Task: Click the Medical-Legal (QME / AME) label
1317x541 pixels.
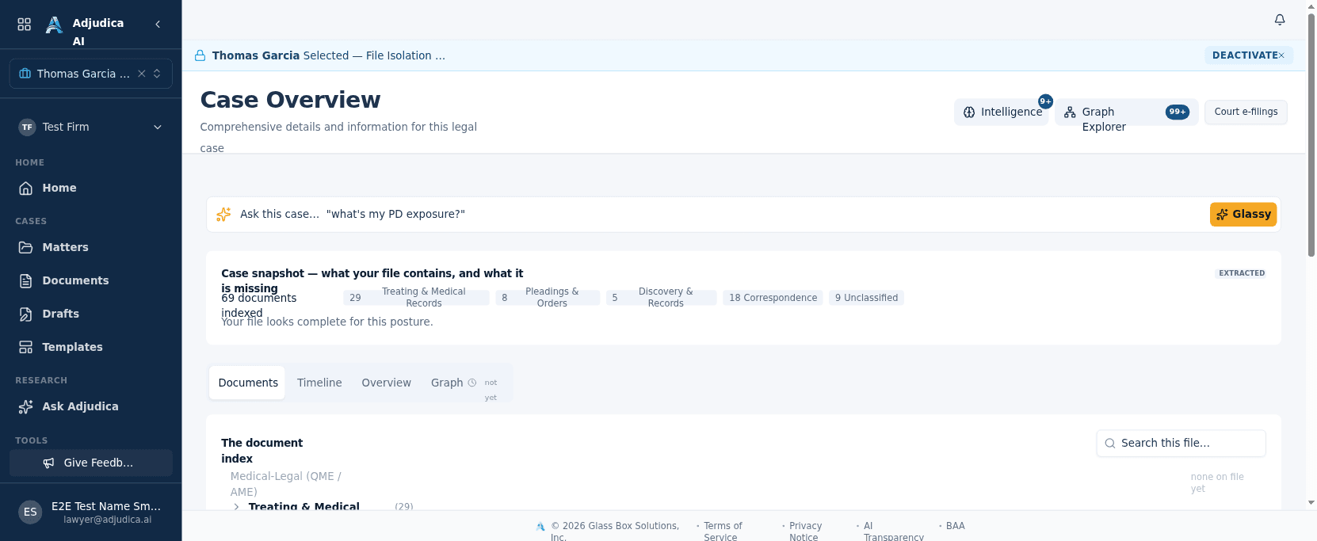Action: click(285, 484)
